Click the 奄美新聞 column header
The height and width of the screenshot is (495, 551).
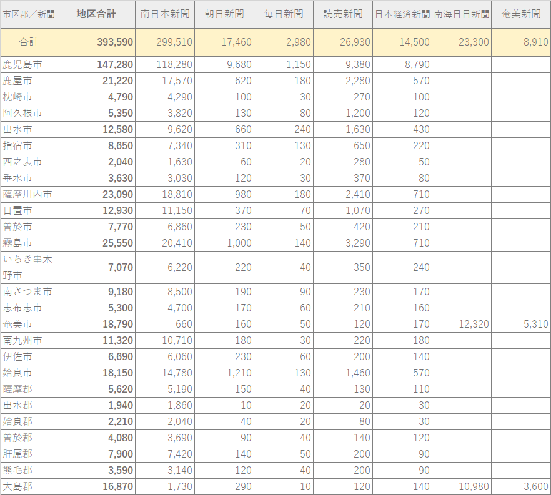(521, 14)
